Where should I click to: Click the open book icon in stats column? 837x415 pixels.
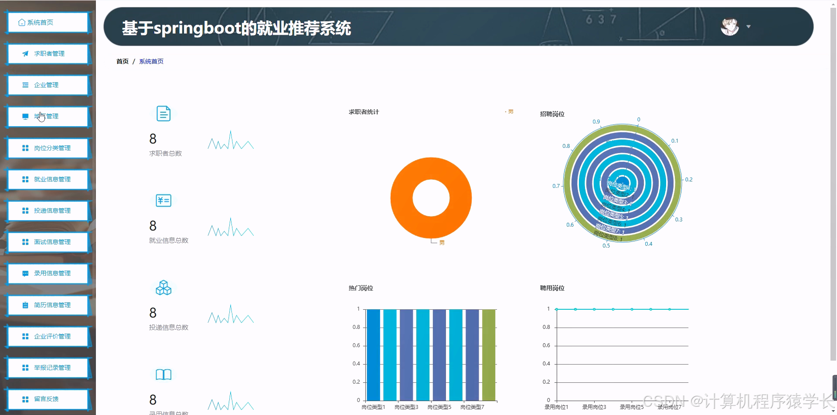[x=163, y=375]
